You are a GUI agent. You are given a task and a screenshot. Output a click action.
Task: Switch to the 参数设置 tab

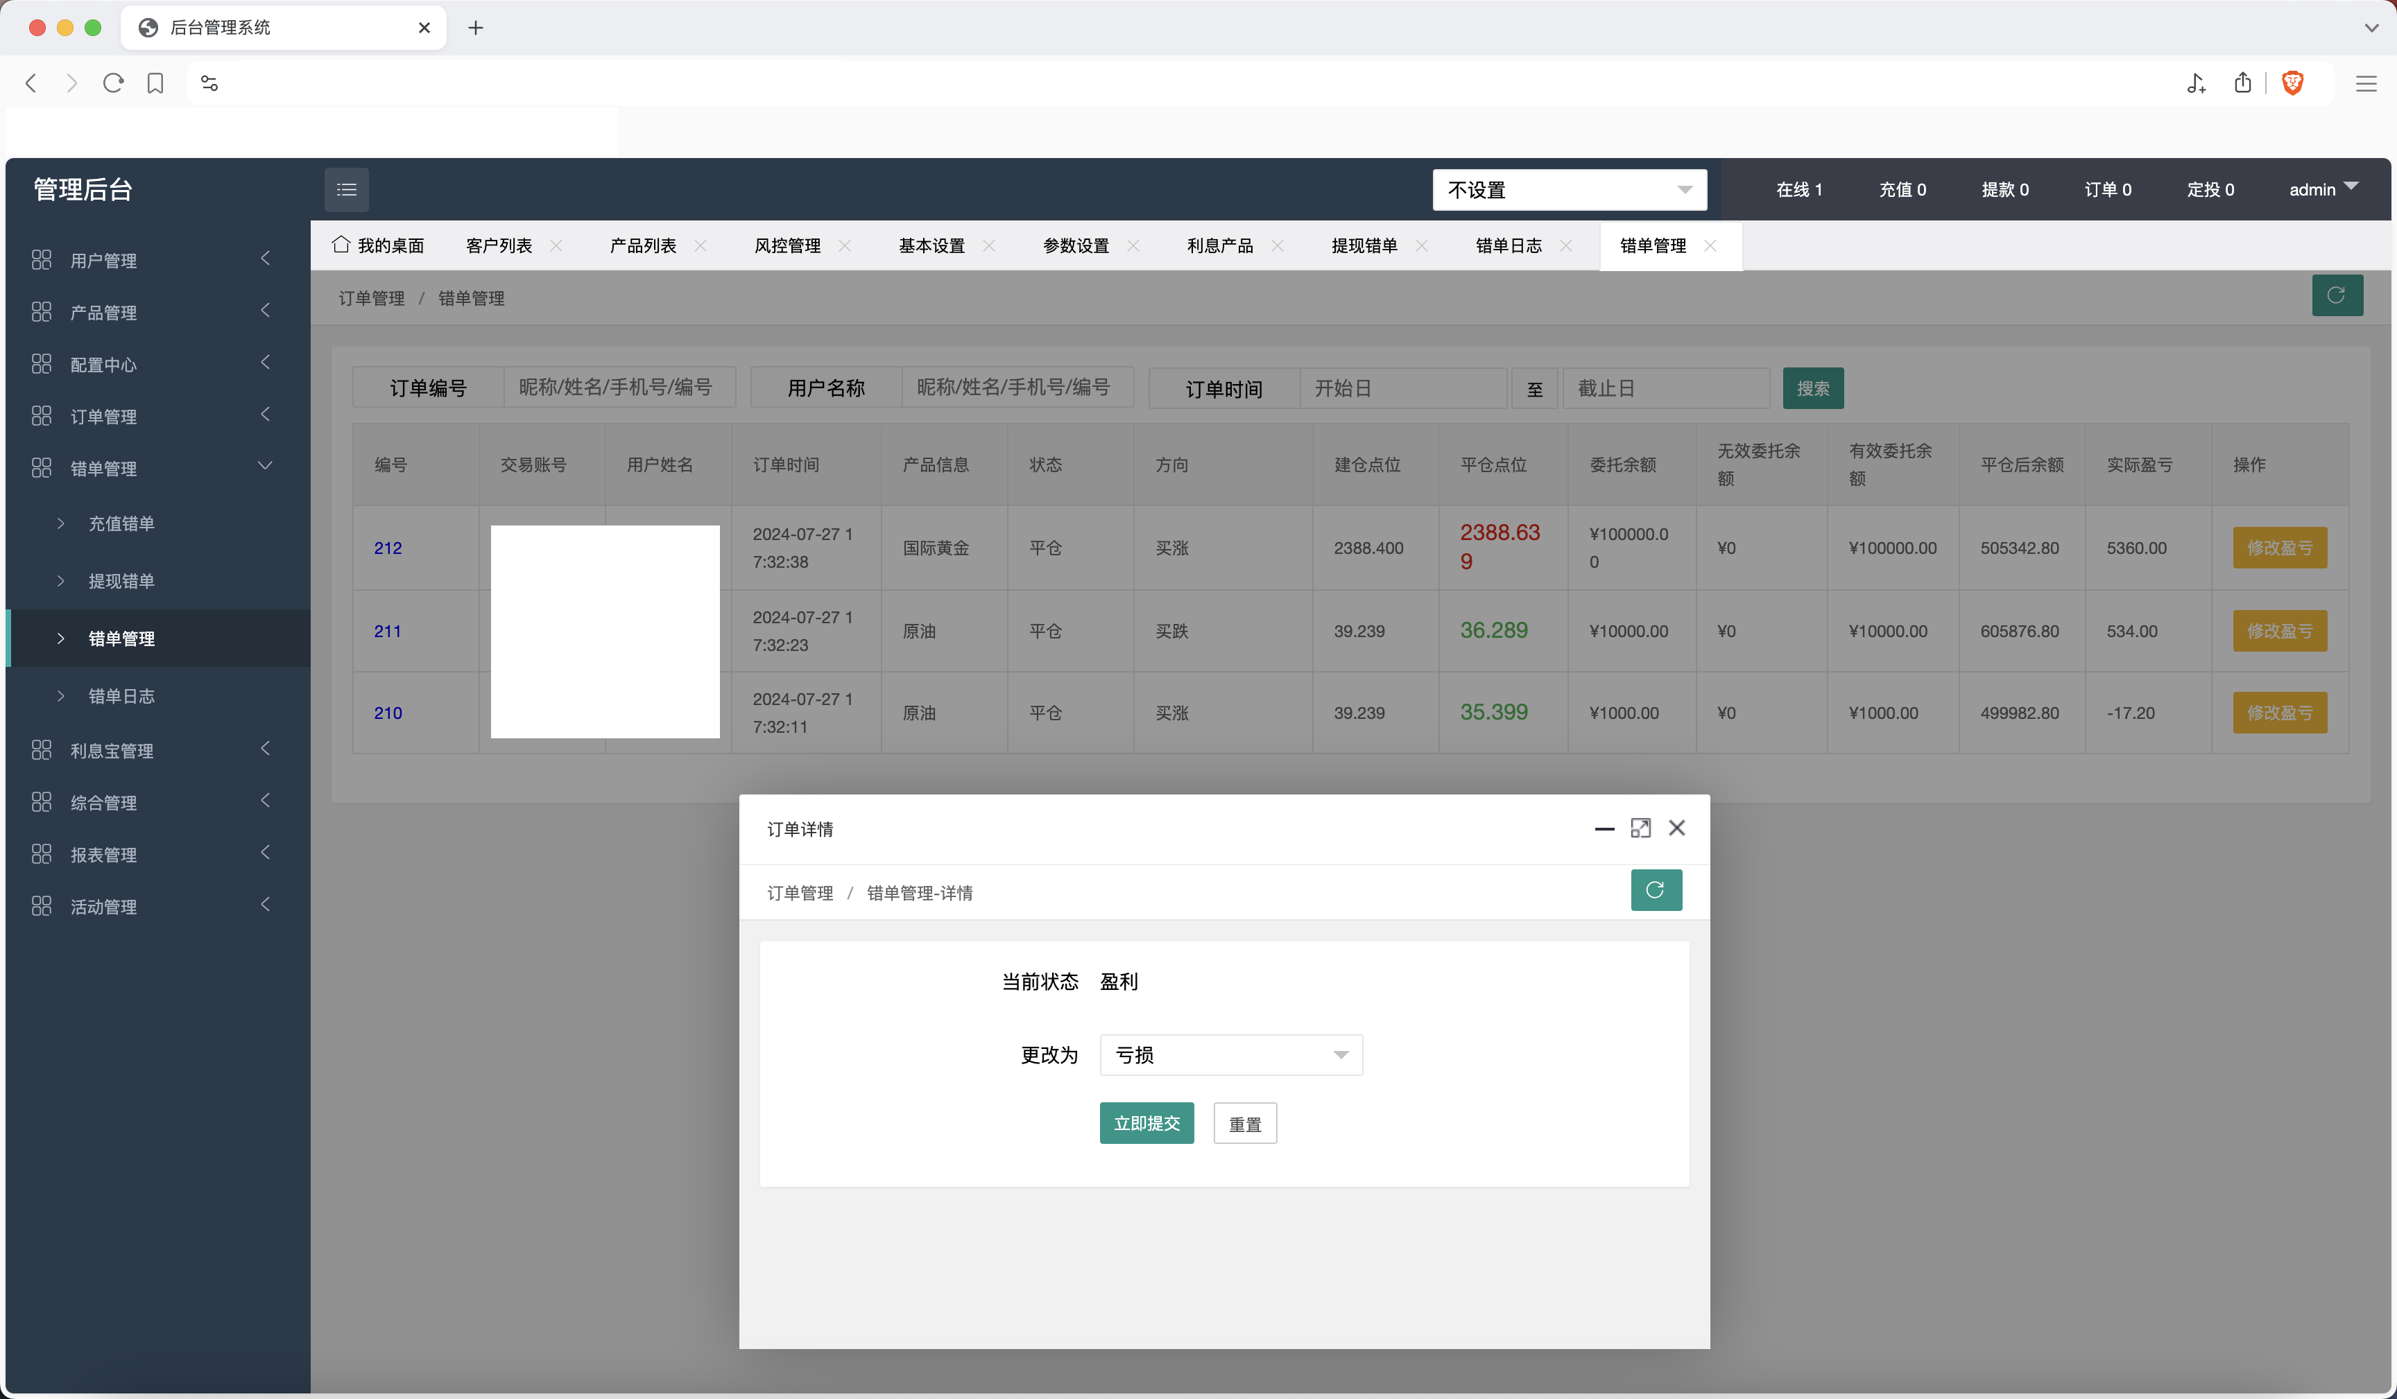(x=1076, y=245)
